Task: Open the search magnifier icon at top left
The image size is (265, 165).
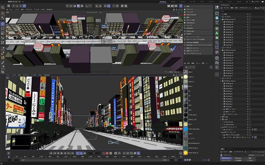Action: point(3,7)
